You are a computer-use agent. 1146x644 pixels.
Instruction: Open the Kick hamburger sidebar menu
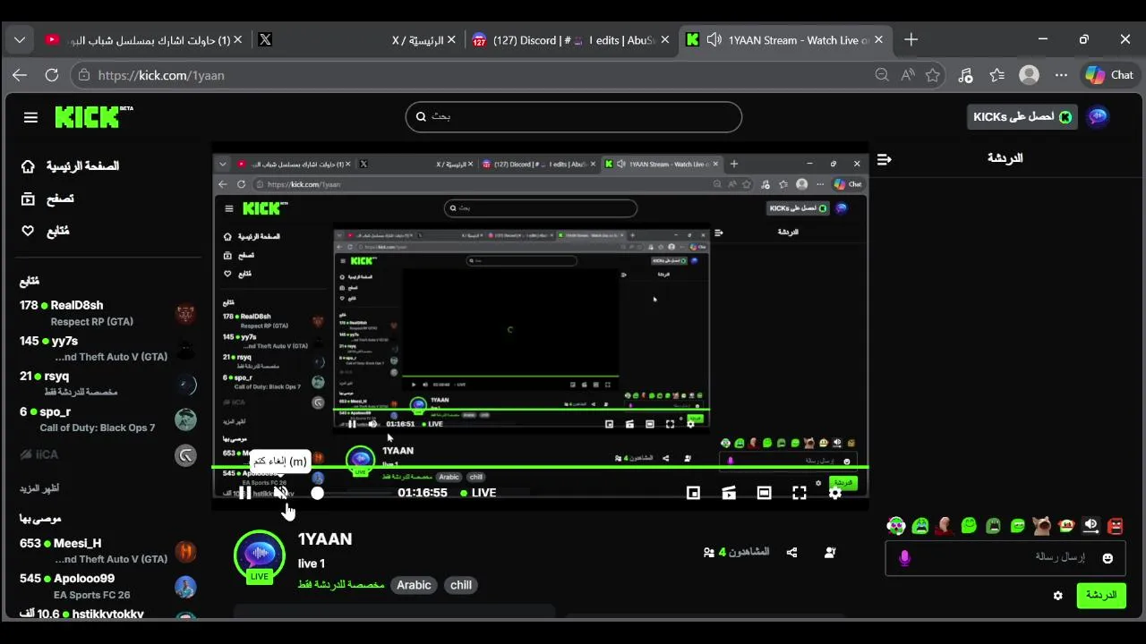click(30, 117)
